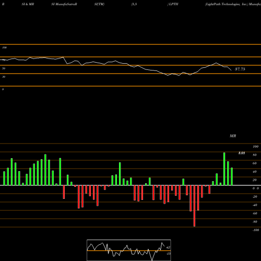Click the 30 level label on RSI axis
The image size is (261, 261).
(x=4, y=77)
